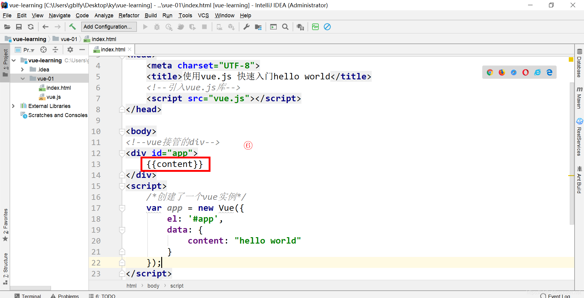This screenshot has height=298, width=584.
Task: Open Project panel gear settings
Action: coord(70,50)
